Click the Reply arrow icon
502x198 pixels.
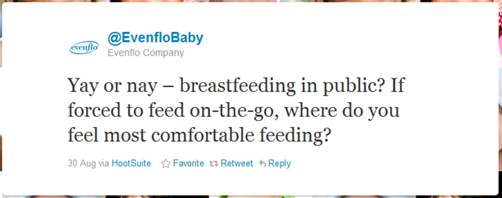pyautogui.click(x=263, y=164)
